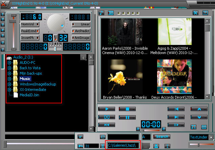Click the refresh parentheses icon beside search box
Screen dimensions: 215x150
[103, 137]
